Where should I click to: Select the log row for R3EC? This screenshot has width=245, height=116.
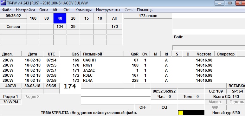(122, 75)
